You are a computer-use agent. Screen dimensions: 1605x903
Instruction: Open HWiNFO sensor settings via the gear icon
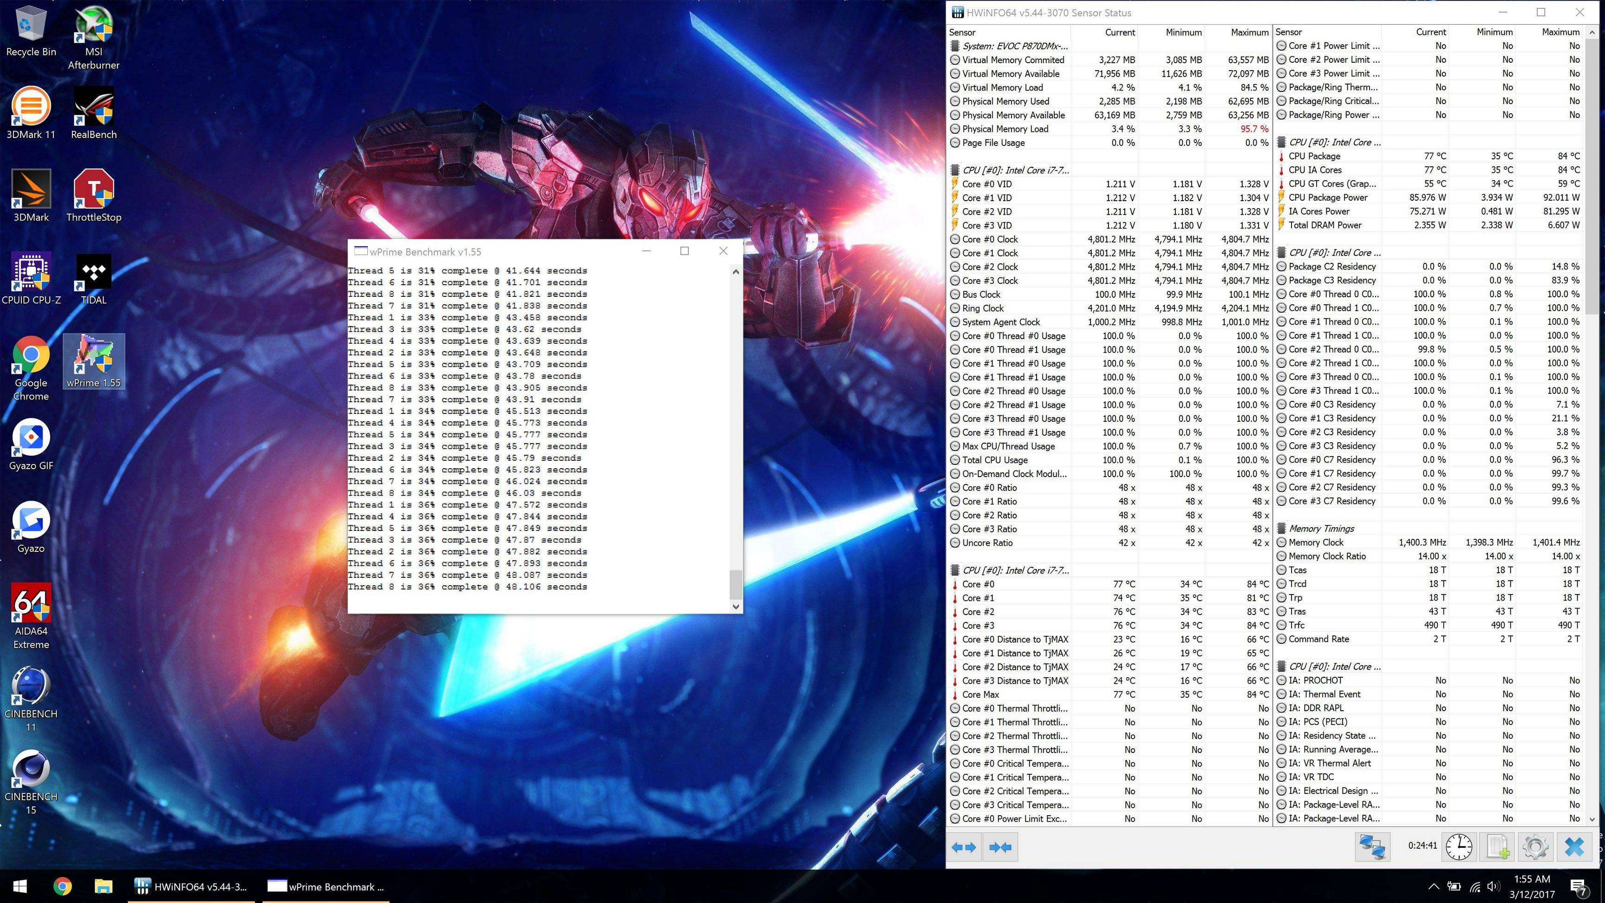click(1535, 847)
